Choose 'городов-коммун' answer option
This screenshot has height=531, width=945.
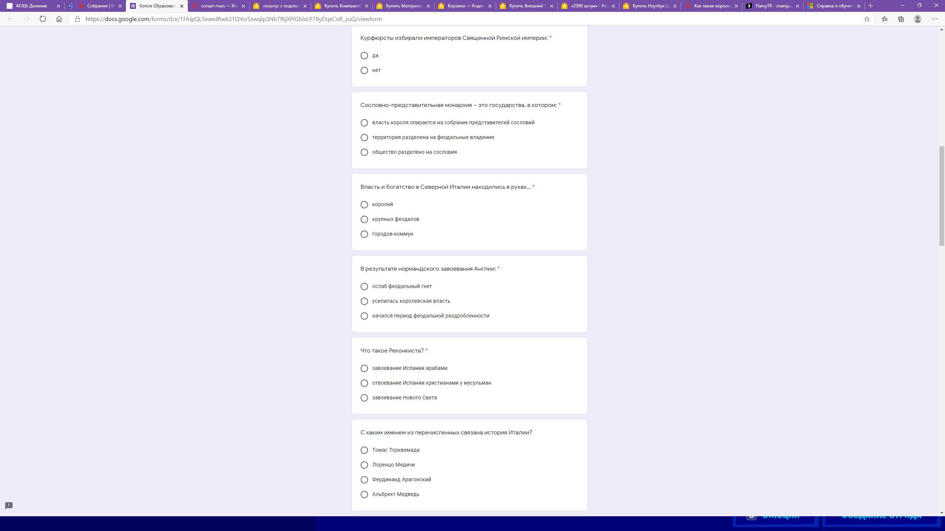tap(364, 234)
